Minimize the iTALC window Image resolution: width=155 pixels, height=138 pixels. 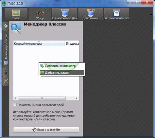tap(130, 3)
